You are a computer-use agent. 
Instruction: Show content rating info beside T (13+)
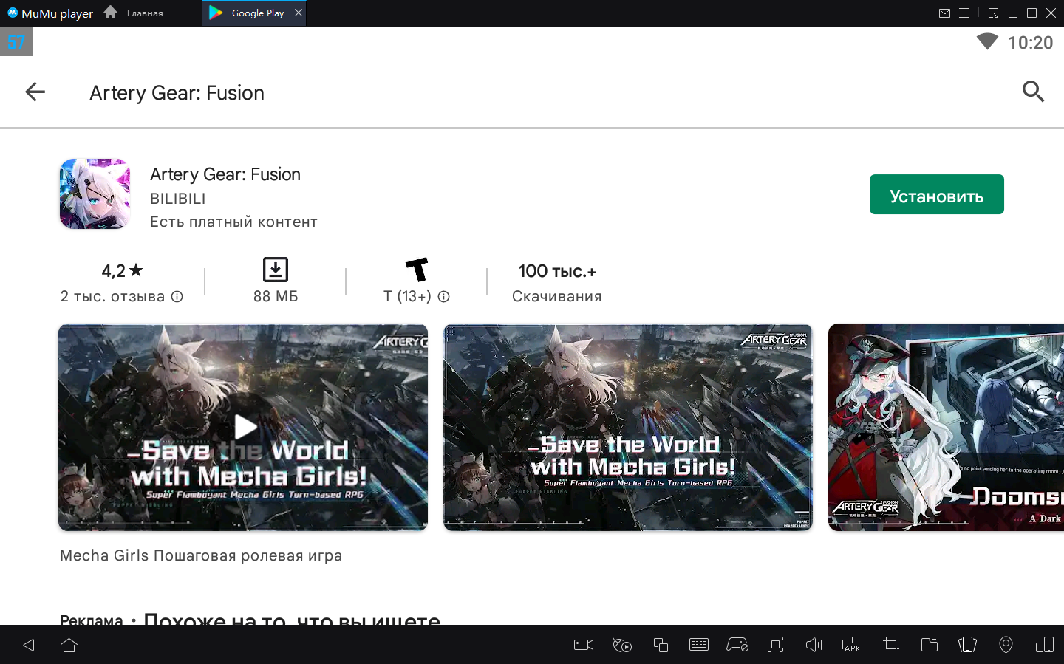pyautogui.click(x=443, y=297)
